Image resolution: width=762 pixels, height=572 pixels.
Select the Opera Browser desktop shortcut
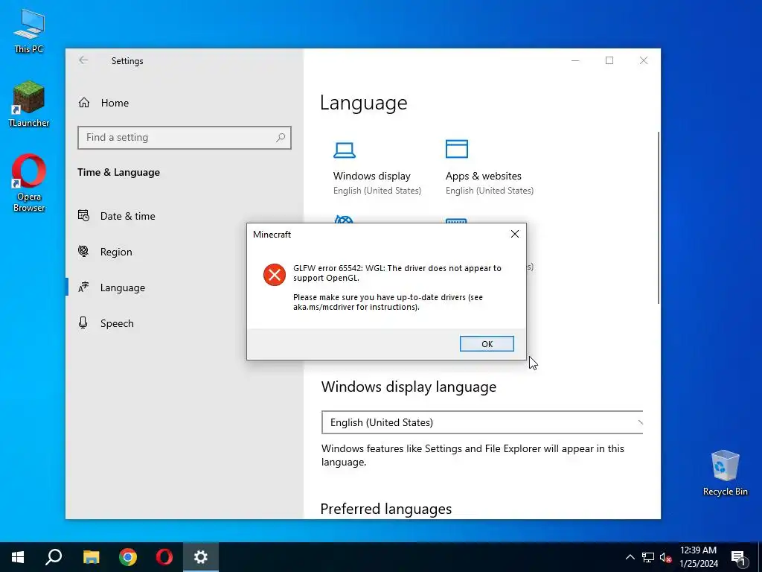click(x=29, y=183)
